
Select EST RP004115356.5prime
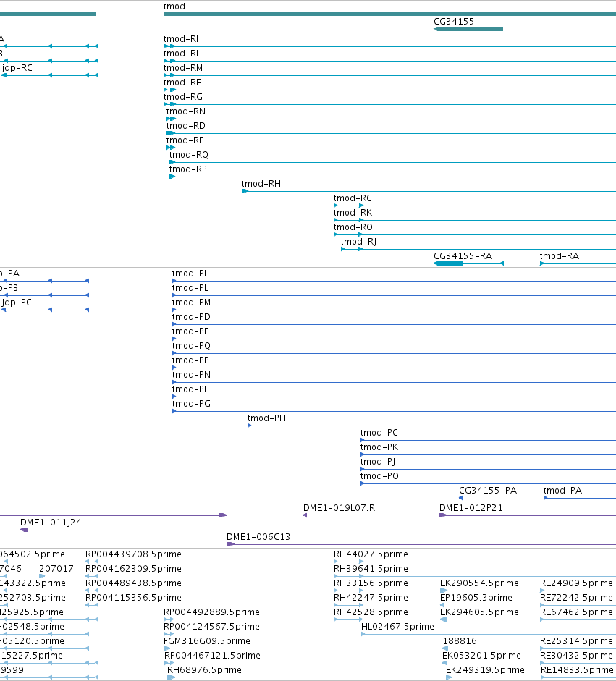click(133, 598)
